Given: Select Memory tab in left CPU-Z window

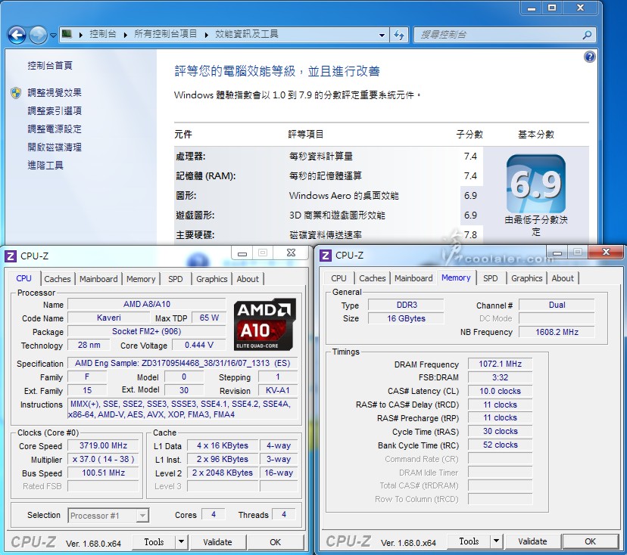Looking at the screenshot, I should [141, 279].
